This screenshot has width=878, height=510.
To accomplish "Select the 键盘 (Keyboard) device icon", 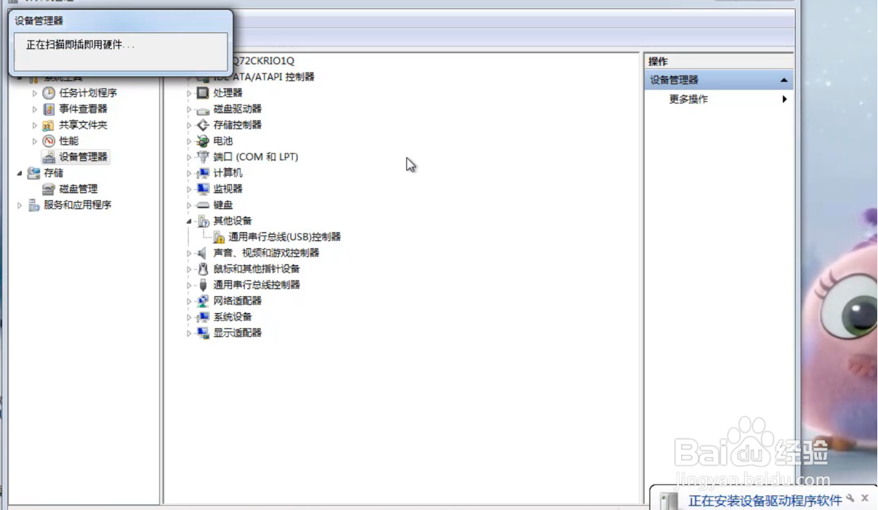I will (204, 205).
